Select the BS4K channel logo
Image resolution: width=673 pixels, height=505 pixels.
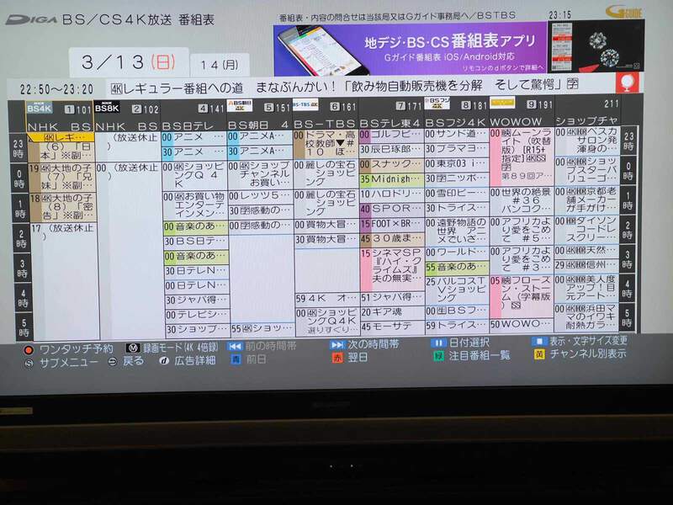tap(39, 108)
